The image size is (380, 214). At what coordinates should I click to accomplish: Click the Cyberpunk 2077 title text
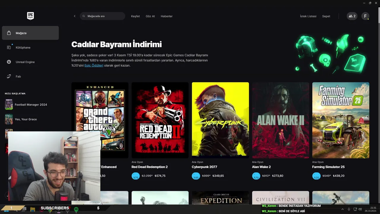click(204, 167)
